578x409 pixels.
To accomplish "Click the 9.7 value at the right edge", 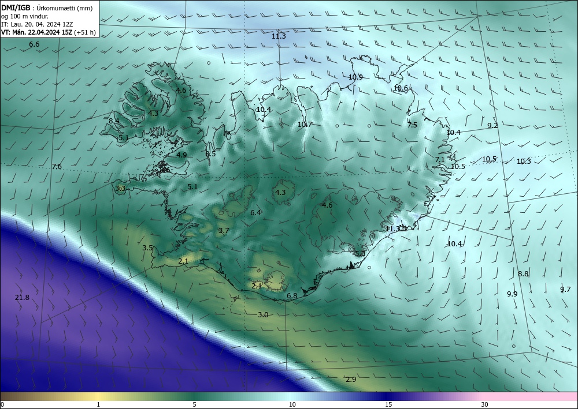I will tap(565, 290).
